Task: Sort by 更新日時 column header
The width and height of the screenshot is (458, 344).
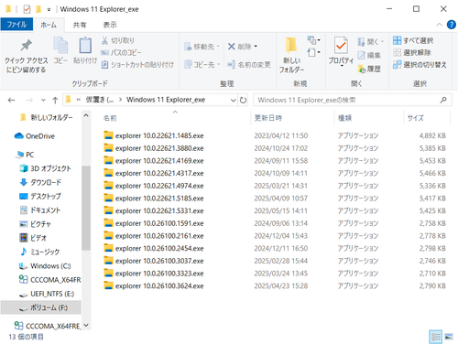Action: pyautogui.click(x=268, y=118)
